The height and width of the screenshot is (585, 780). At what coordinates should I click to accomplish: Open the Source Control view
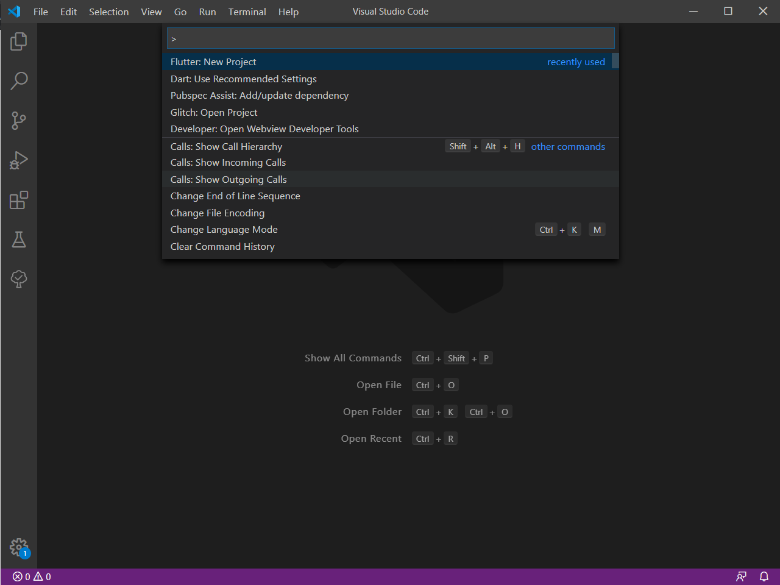[18, 121]
